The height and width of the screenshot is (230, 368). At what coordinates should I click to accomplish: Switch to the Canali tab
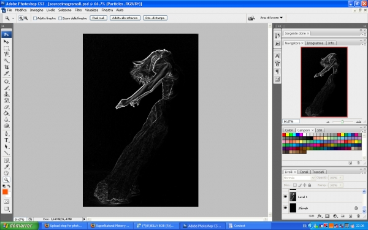[x=304, y=172]
